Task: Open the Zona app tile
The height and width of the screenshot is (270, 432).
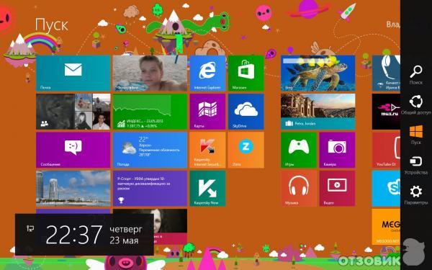Action: [x=246, y=150]
